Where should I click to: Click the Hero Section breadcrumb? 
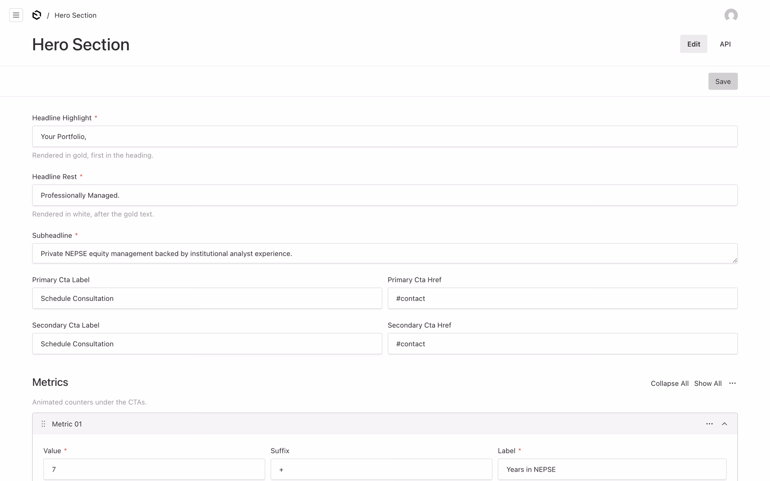[x=75, y=15]
